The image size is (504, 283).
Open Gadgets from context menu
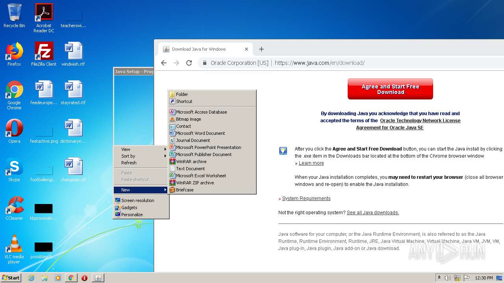pyautogui.click(x=141, y=208)
